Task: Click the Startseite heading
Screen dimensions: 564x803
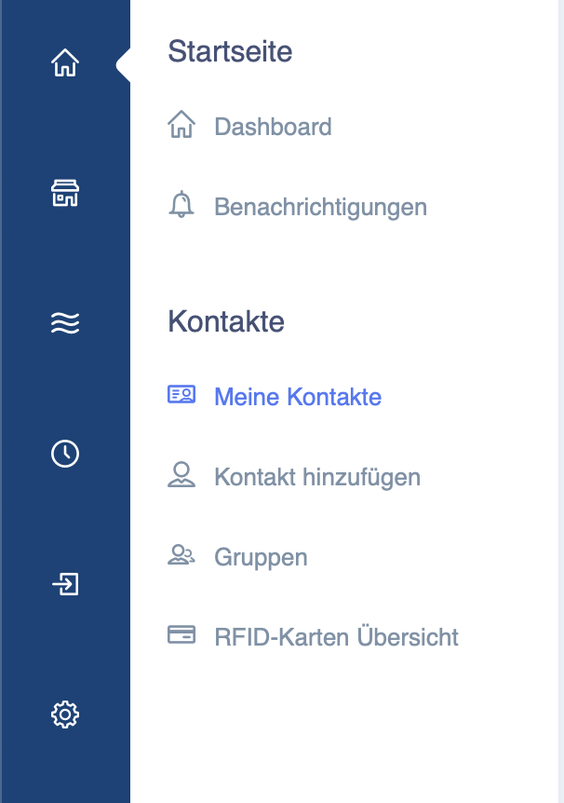Action: [x=230, y=51]
